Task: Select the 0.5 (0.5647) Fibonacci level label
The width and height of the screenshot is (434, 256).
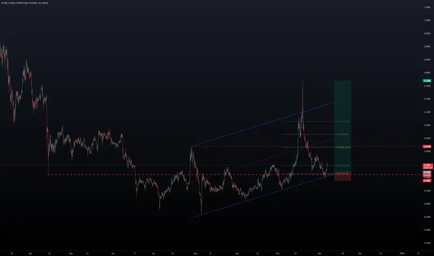Action: click(x=342, y=134)
